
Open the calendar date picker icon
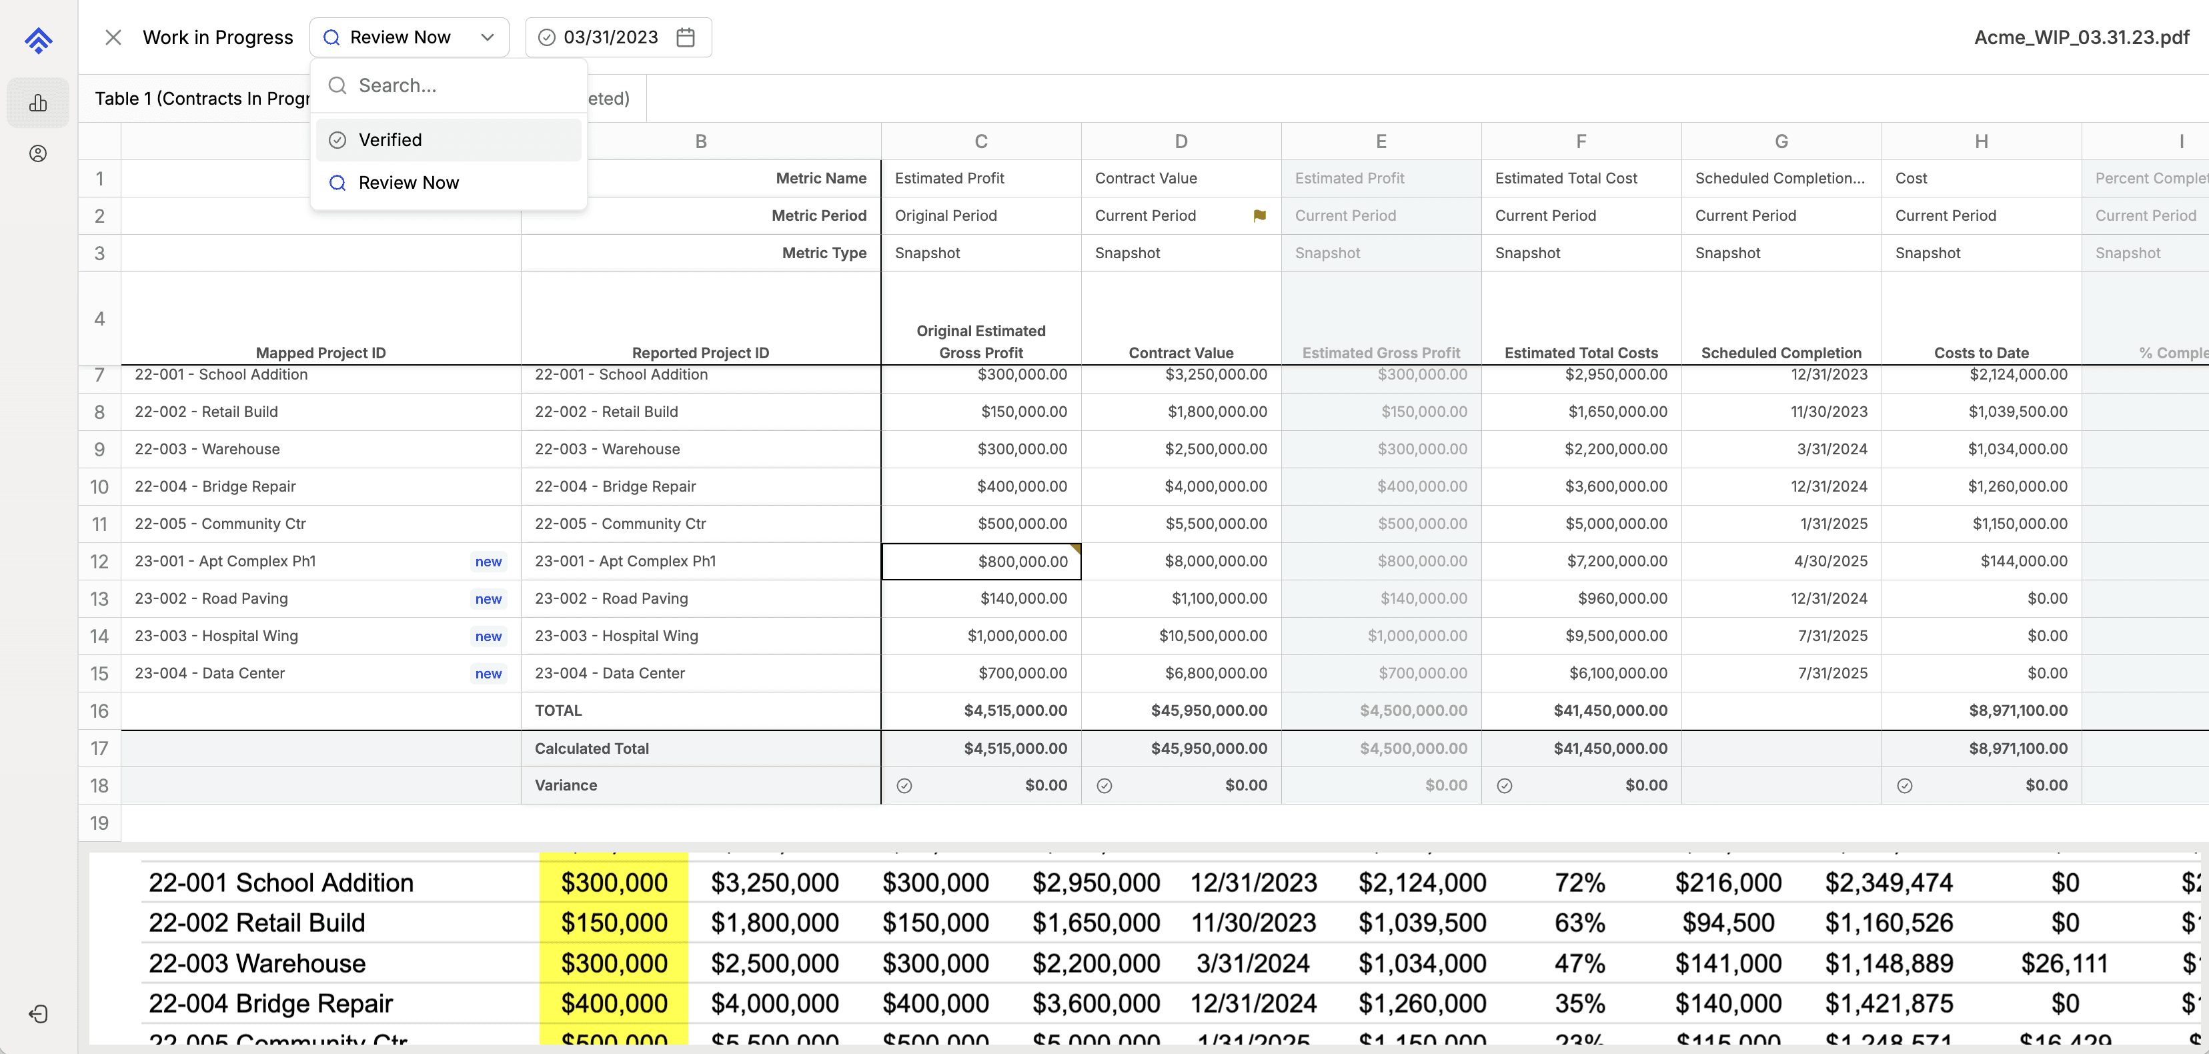(685, 37)
